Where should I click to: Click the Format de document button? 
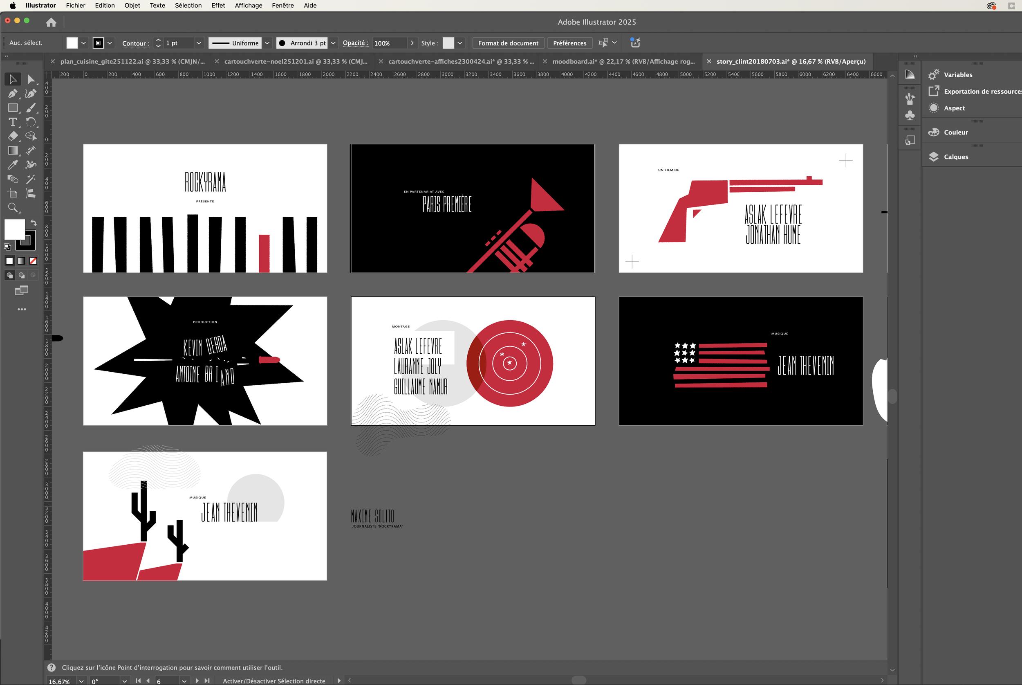tap(508, 43)
